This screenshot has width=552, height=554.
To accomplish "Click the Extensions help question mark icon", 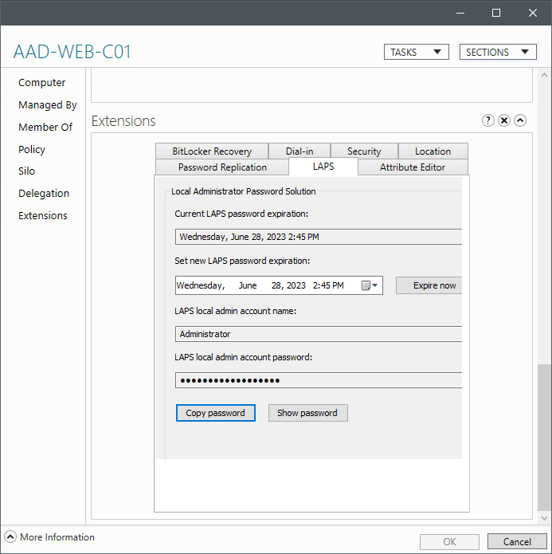I will point(488,121).
